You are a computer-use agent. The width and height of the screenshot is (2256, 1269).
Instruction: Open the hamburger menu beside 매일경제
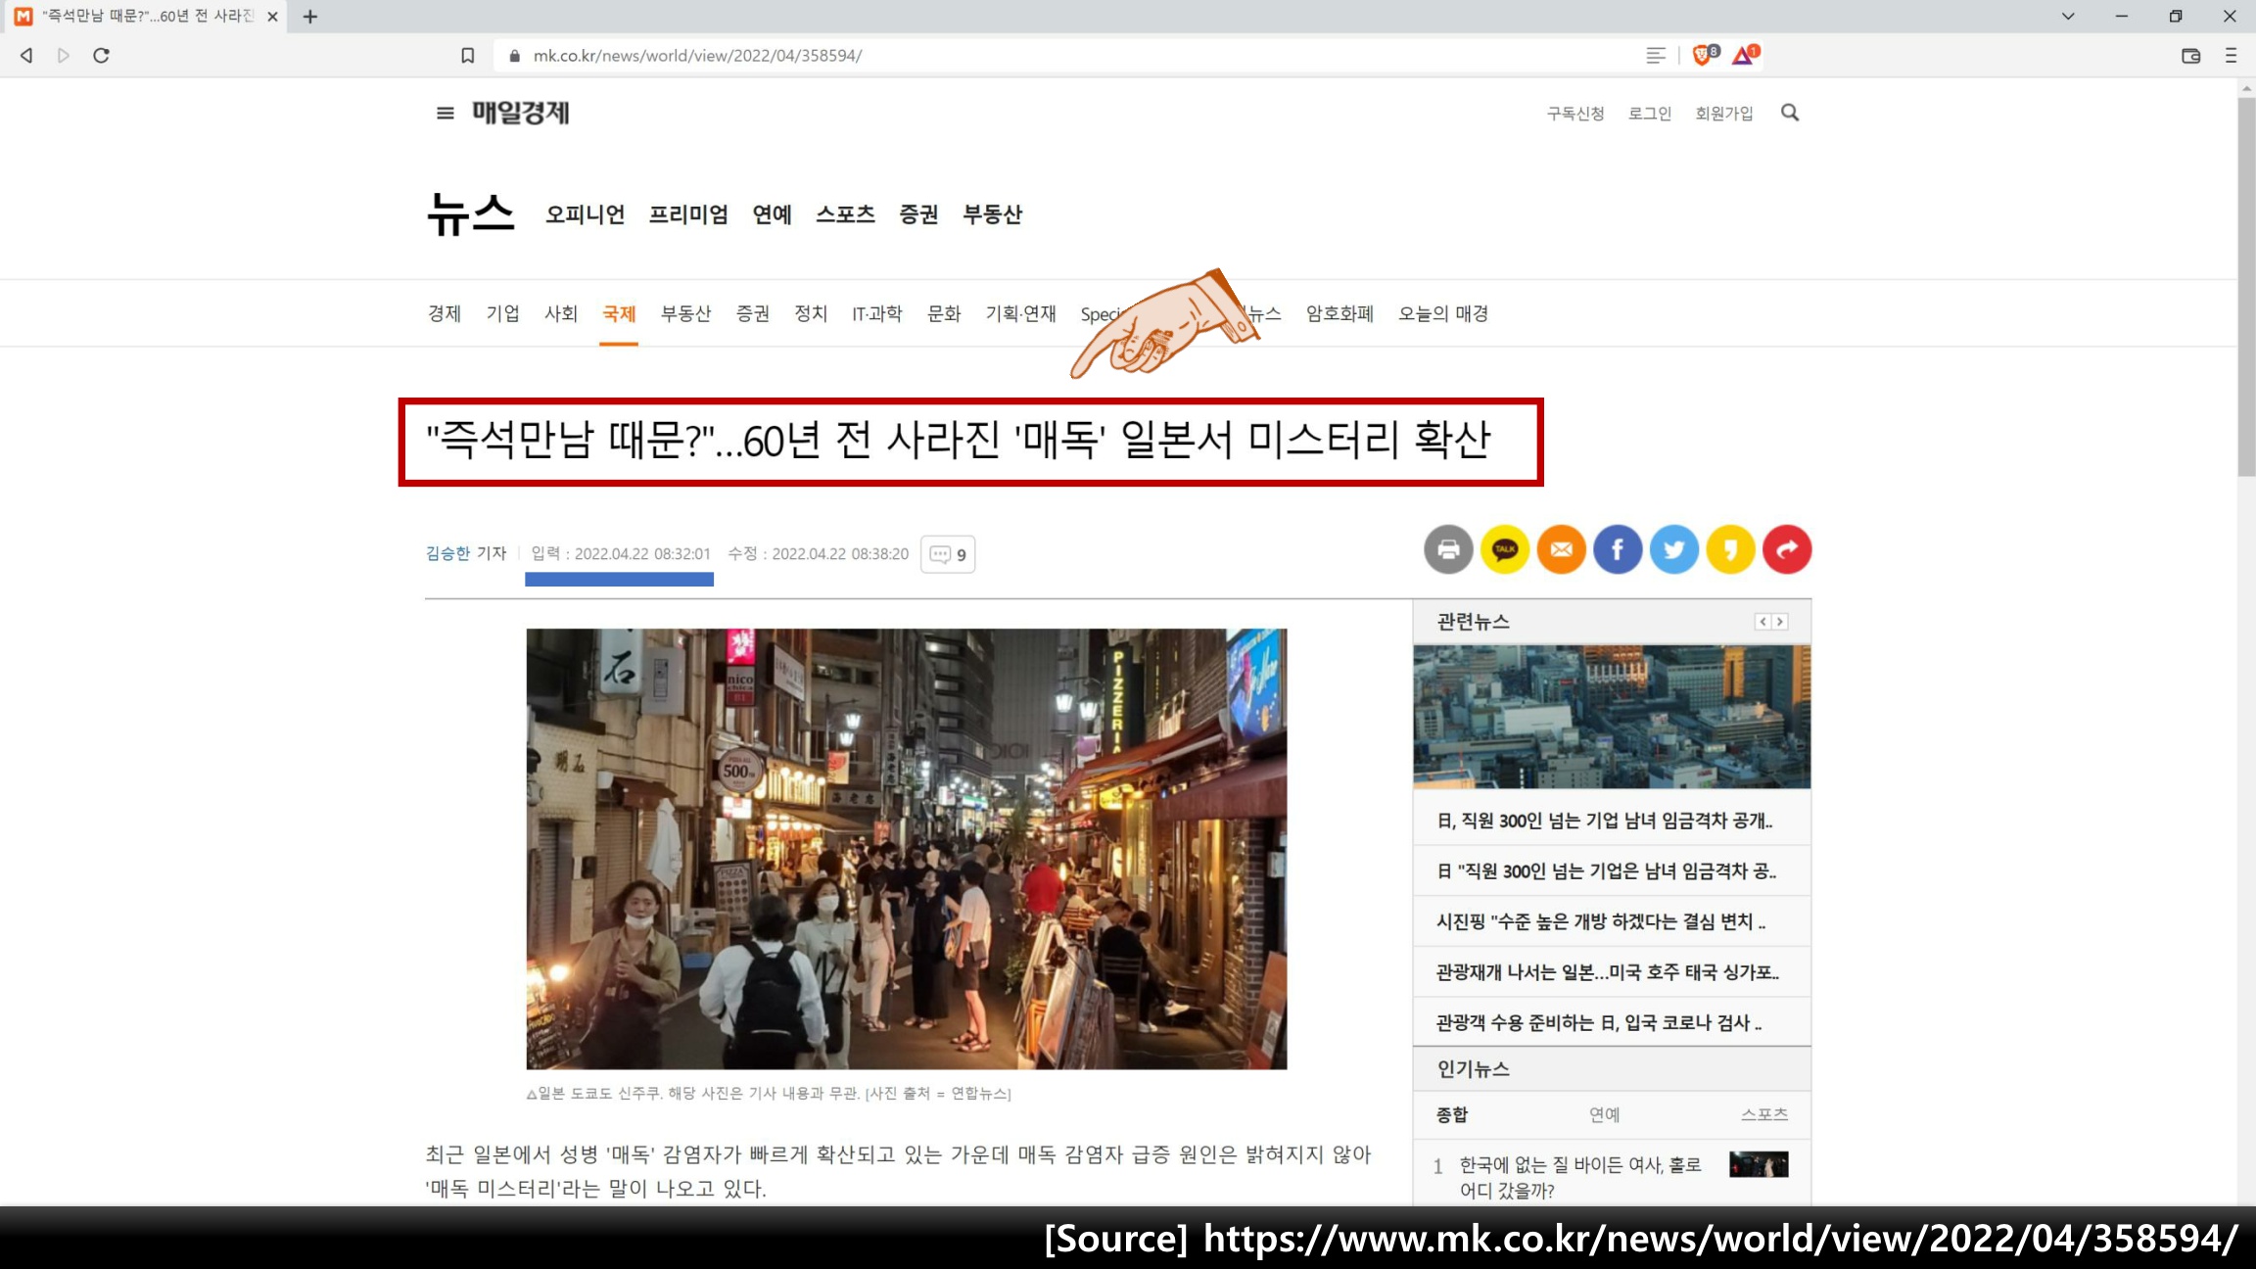tap(445, 114)
